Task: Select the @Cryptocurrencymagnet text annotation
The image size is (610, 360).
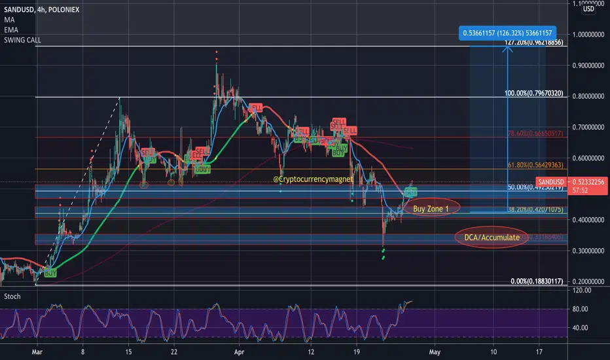Action: click(313, 179)
